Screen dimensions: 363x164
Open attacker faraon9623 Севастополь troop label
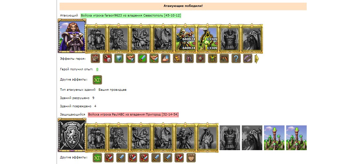[x=131, y=16]
